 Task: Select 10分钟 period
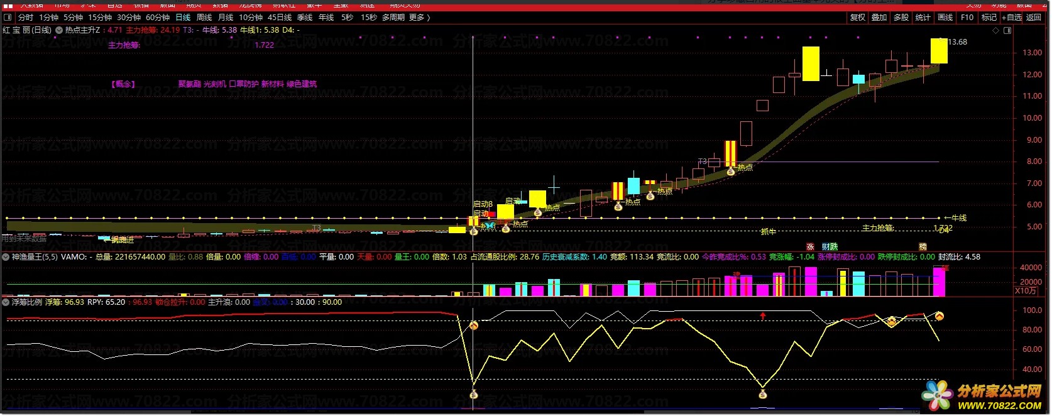click(251, 18)
